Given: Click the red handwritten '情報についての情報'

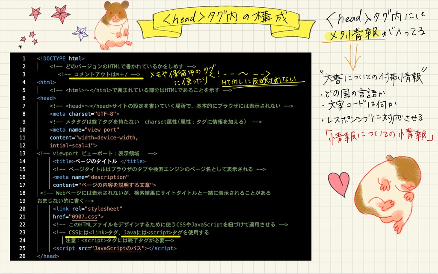Looking at the screenshot, I should (378, 136).
